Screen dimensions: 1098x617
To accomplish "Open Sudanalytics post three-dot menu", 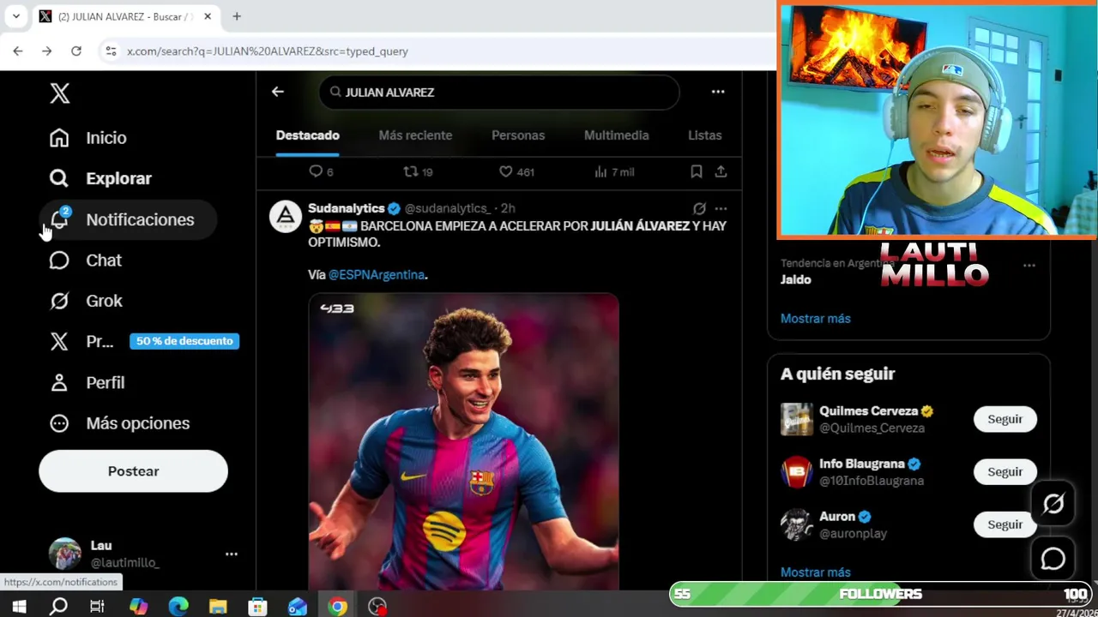I will pos(721,208).
